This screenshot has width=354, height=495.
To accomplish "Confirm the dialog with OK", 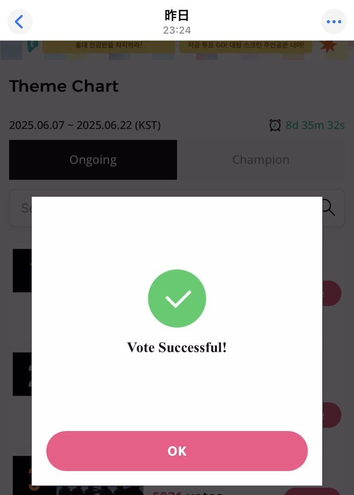I will (x=177, y=451).
